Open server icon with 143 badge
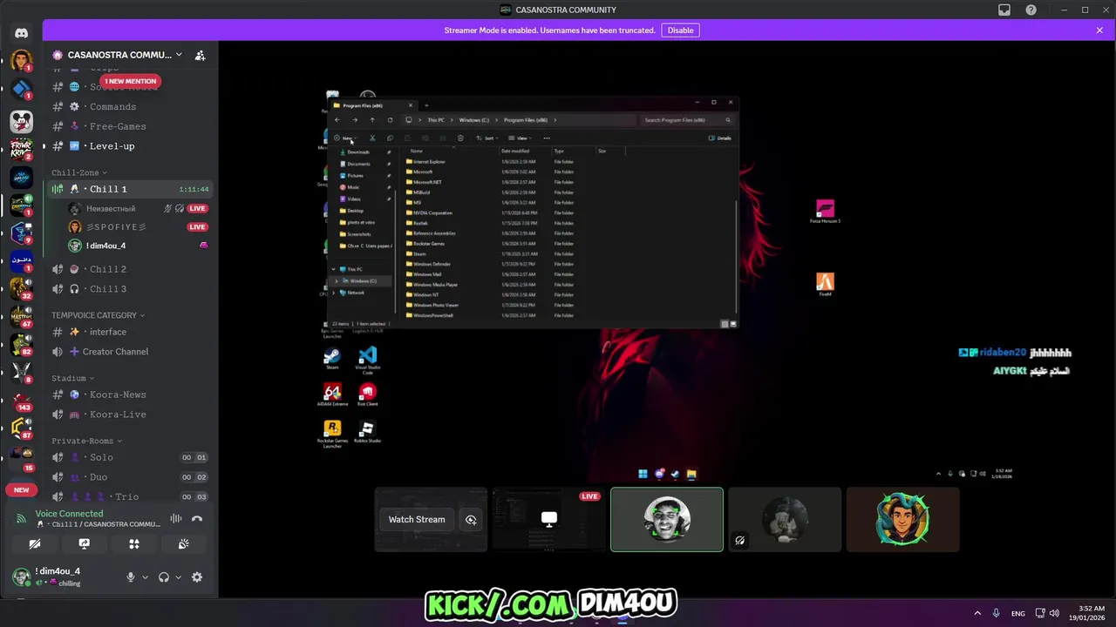1116x627 pixels. click(x=21, y=400)
